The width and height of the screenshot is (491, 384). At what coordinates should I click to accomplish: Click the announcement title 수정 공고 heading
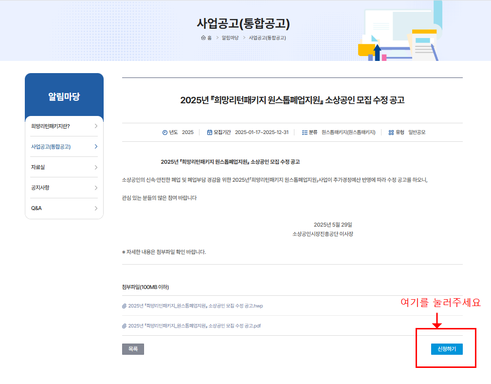292,100
